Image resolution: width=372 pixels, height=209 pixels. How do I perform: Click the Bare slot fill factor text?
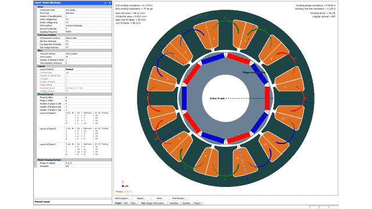(131, 20)
